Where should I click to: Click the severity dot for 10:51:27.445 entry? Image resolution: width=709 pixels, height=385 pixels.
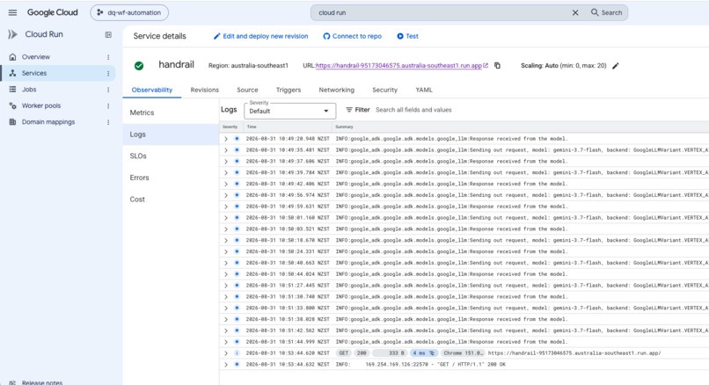click(237, 286)
